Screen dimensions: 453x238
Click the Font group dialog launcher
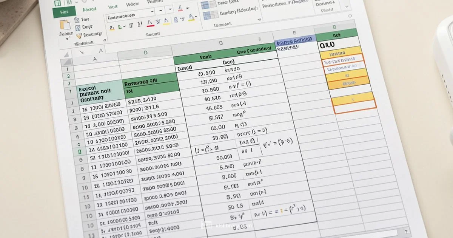259,19
